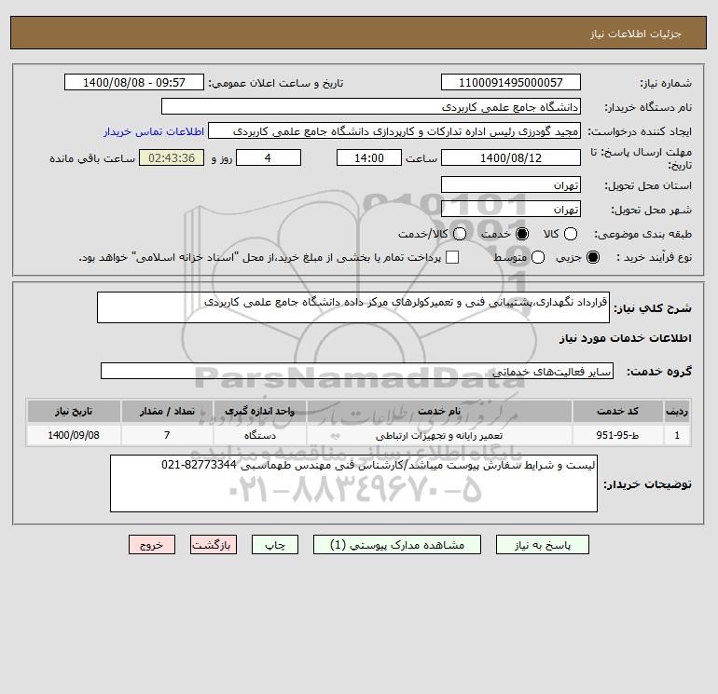
Task: Select the کالا/خدمت radio button
Action: tap(460, 234)
